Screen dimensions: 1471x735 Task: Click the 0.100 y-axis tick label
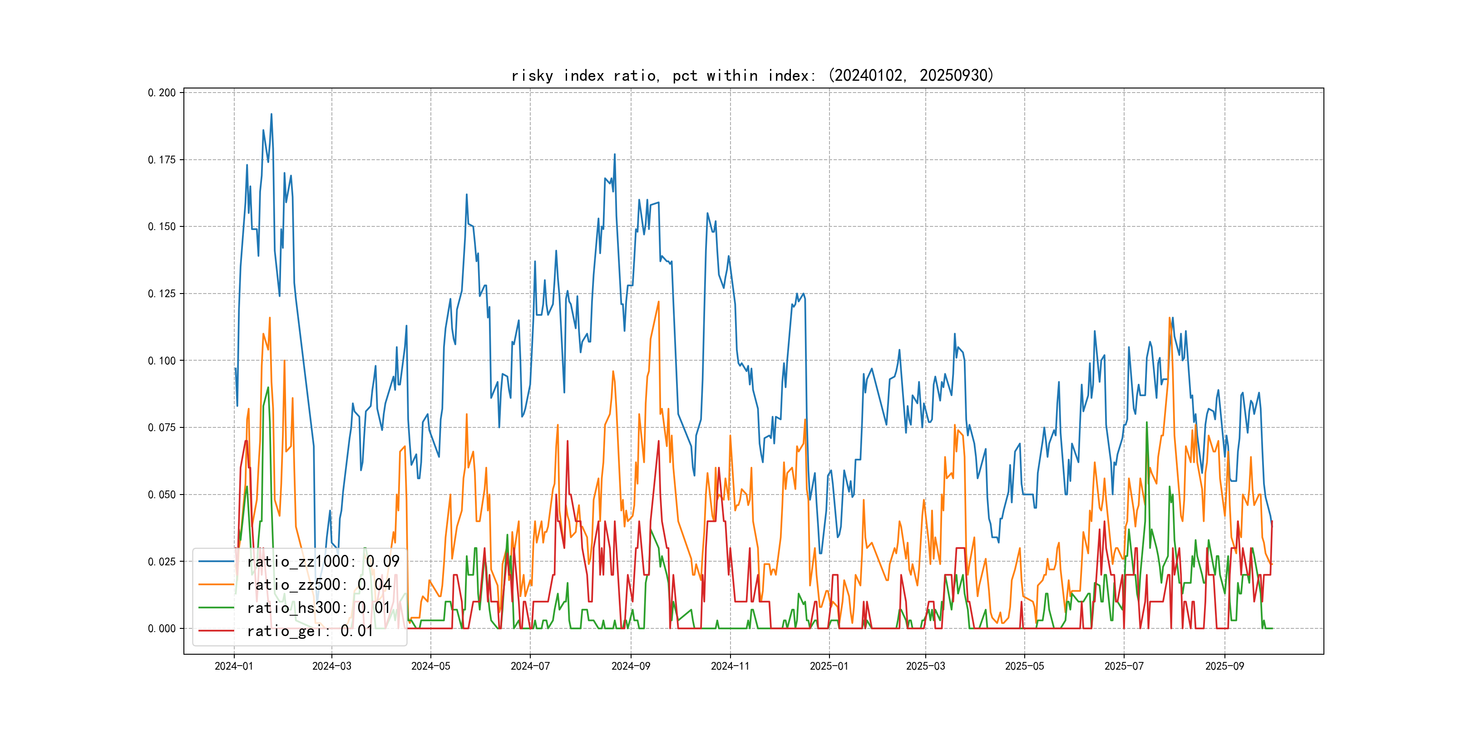(x=162, y=361)
